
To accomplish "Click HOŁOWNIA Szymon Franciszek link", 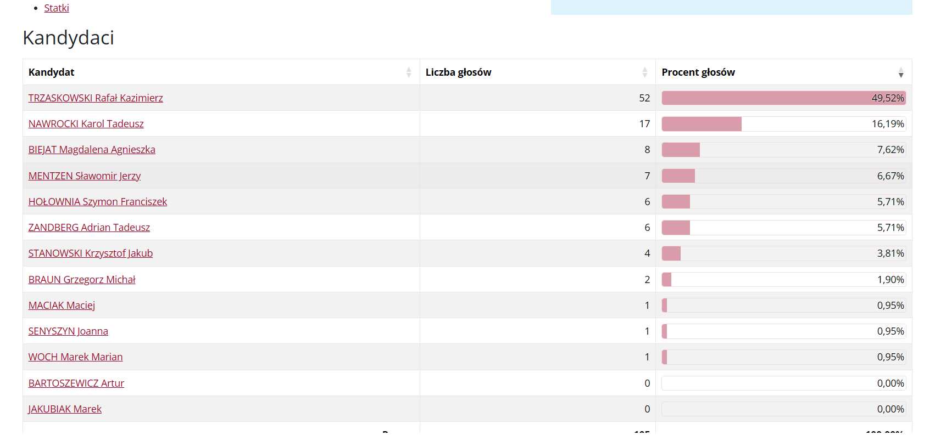I will click(x=98, y=202).
